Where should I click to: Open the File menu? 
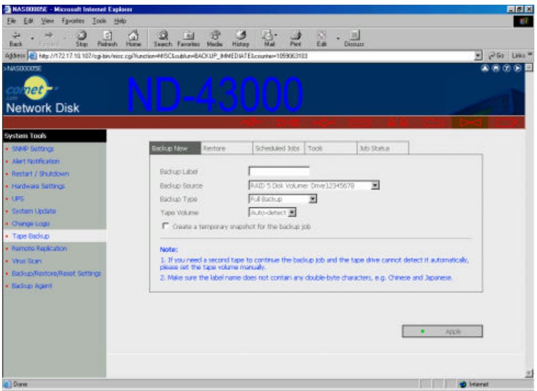pos(11,21)
